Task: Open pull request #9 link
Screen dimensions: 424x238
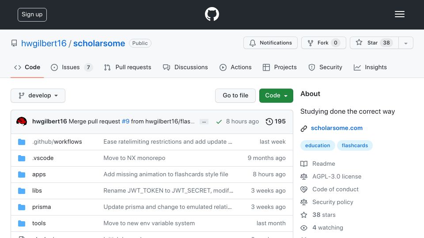Action: (125, 122)
